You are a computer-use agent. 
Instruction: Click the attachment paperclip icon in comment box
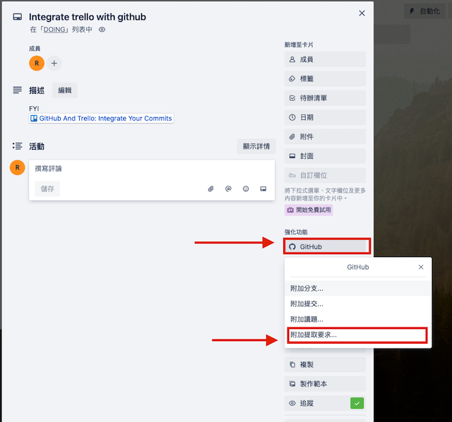tap(210, 189)
